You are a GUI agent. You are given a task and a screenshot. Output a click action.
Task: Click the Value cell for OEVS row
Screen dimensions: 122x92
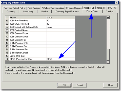(x=60, y=59)
